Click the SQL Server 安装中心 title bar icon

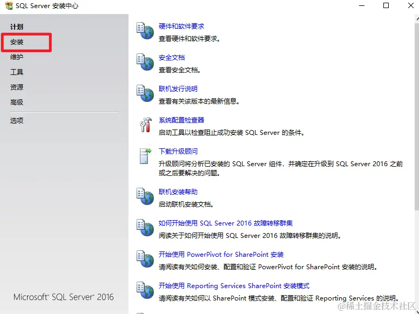9,5
